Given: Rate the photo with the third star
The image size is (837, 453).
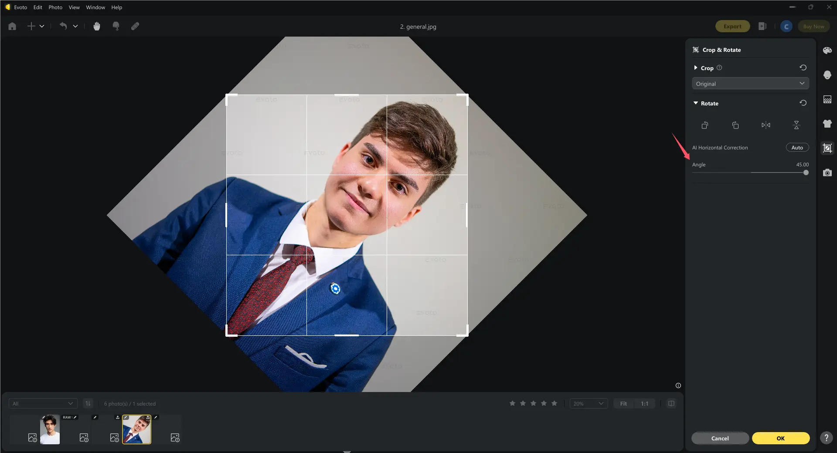Looking at the screenshot, I should 533,403.
